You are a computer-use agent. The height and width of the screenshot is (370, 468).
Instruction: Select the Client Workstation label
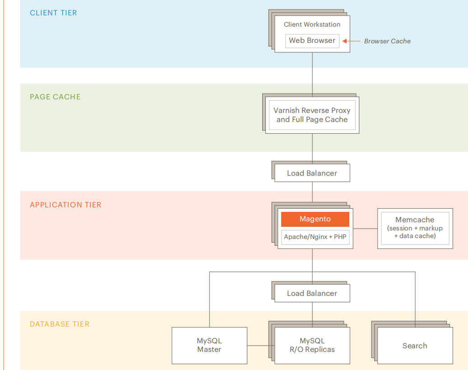312,24
